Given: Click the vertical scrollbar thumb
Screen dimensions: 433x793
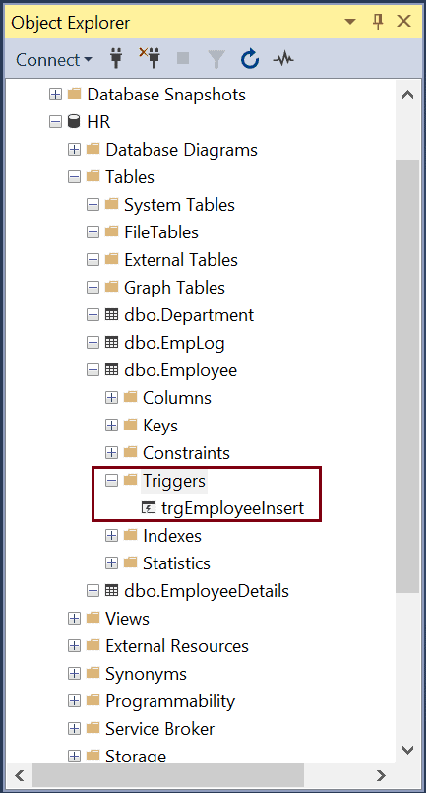Looking at the screenshot, I should pyautogui.click(x=407, y=376).
